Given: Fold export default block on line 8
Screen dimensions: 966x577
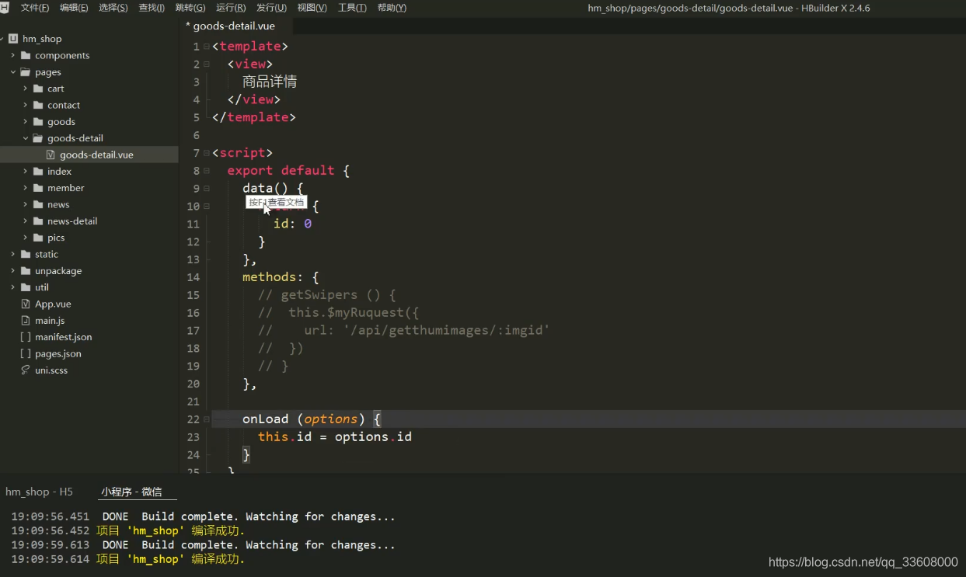Looking at the screenshot, I should pos(207,171).
